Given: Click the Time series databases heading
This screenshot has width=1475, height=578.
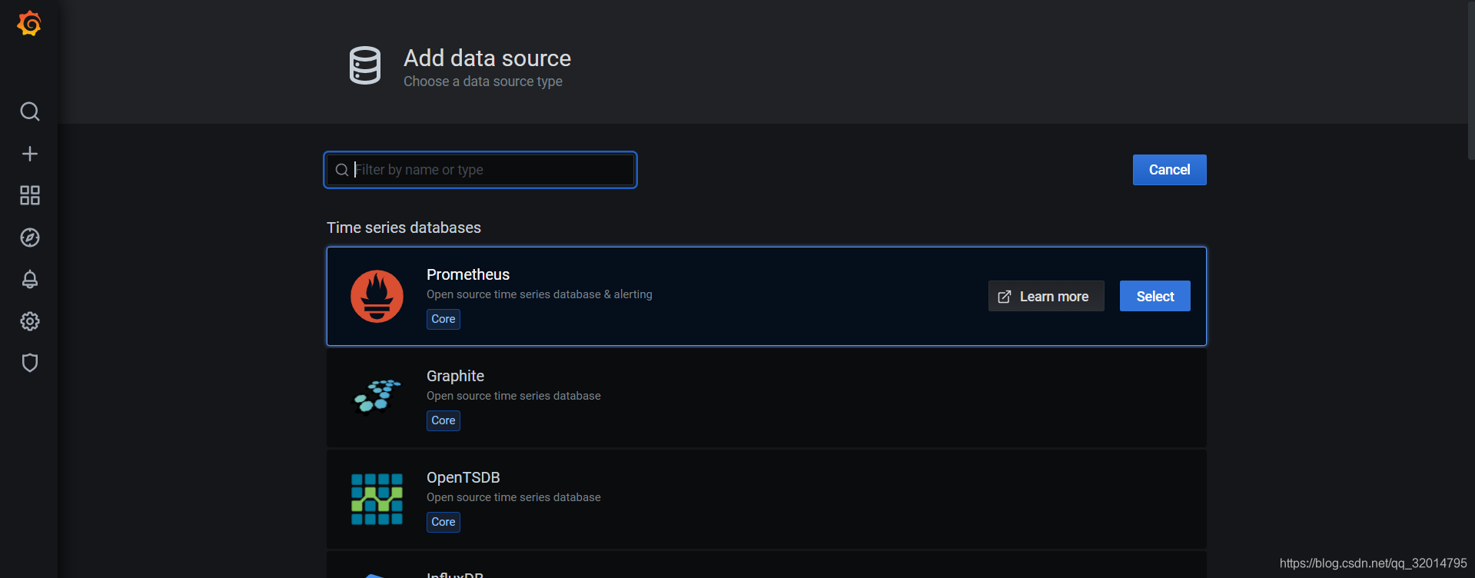Looking at the screenshot, I should pyautogui.click(x=404, y=228).
